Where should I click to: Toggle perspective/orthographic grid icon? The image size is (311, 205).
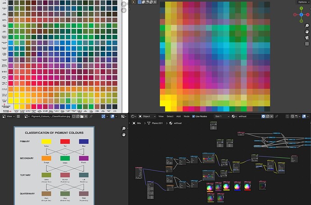click(307, 44)
